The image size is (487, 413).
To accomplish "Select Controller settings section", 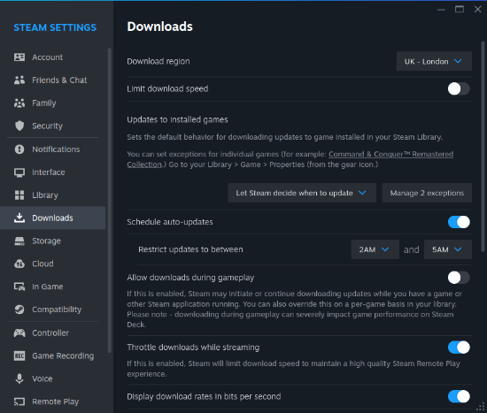I will coord(53,333).
